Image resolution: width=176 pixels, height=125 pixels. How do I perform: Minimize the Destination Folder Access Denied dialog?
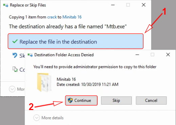[x=137, y=55]
